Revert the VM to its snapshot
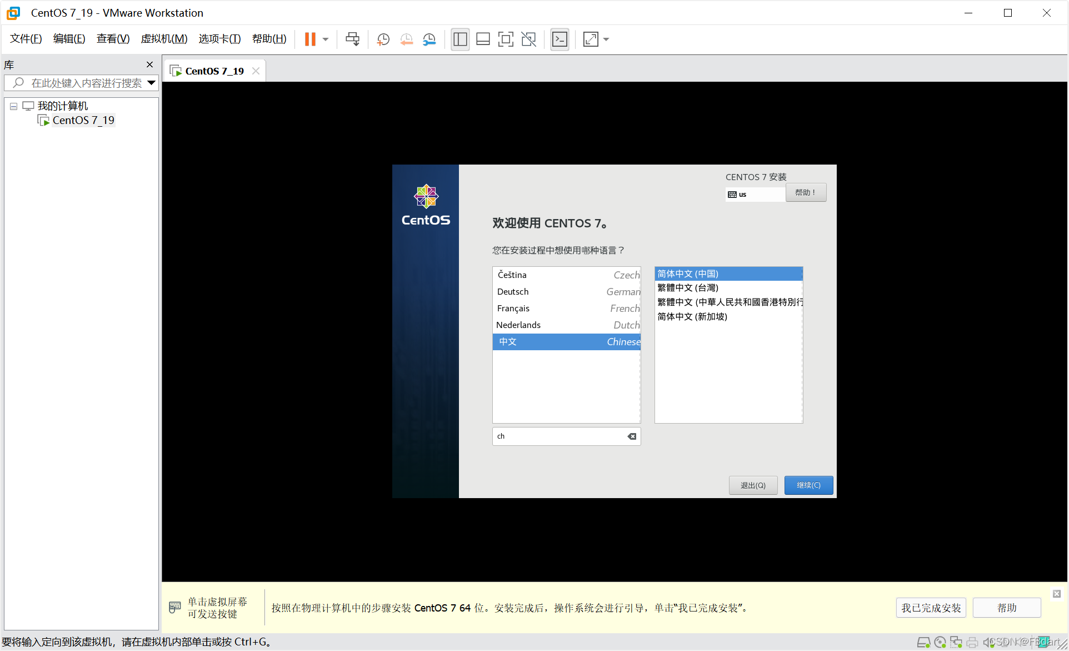Image resolution: width=1069 pixels, height=651 pixels. [406, 39]
